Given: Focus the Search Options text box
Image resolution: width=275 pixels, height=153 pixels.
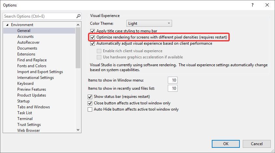Looking at the screenshot, I should pyautogui.click(x=39, y=16).
